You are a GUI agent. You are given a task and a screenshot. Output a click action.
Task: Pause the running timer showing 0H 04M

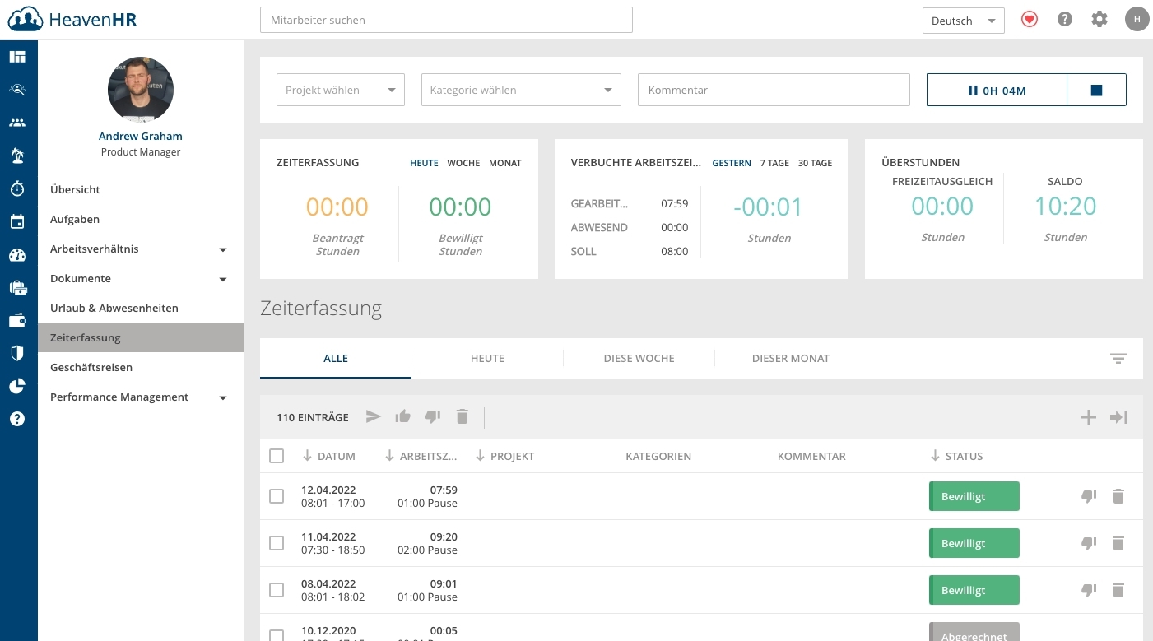pyautogui.click(x=997, y=90)
